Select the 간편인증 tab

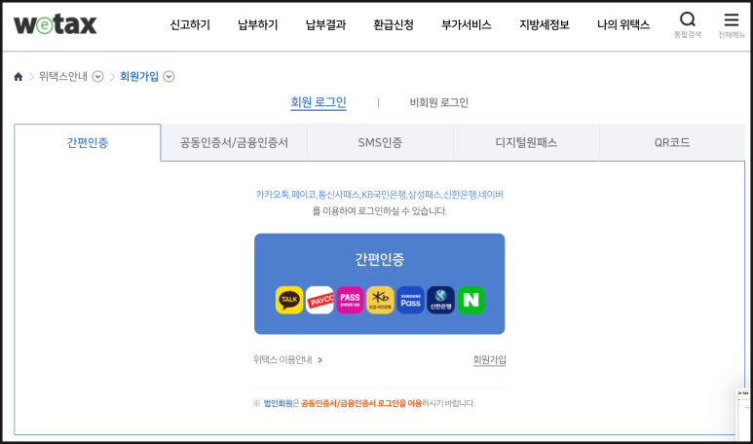(88, 142)
